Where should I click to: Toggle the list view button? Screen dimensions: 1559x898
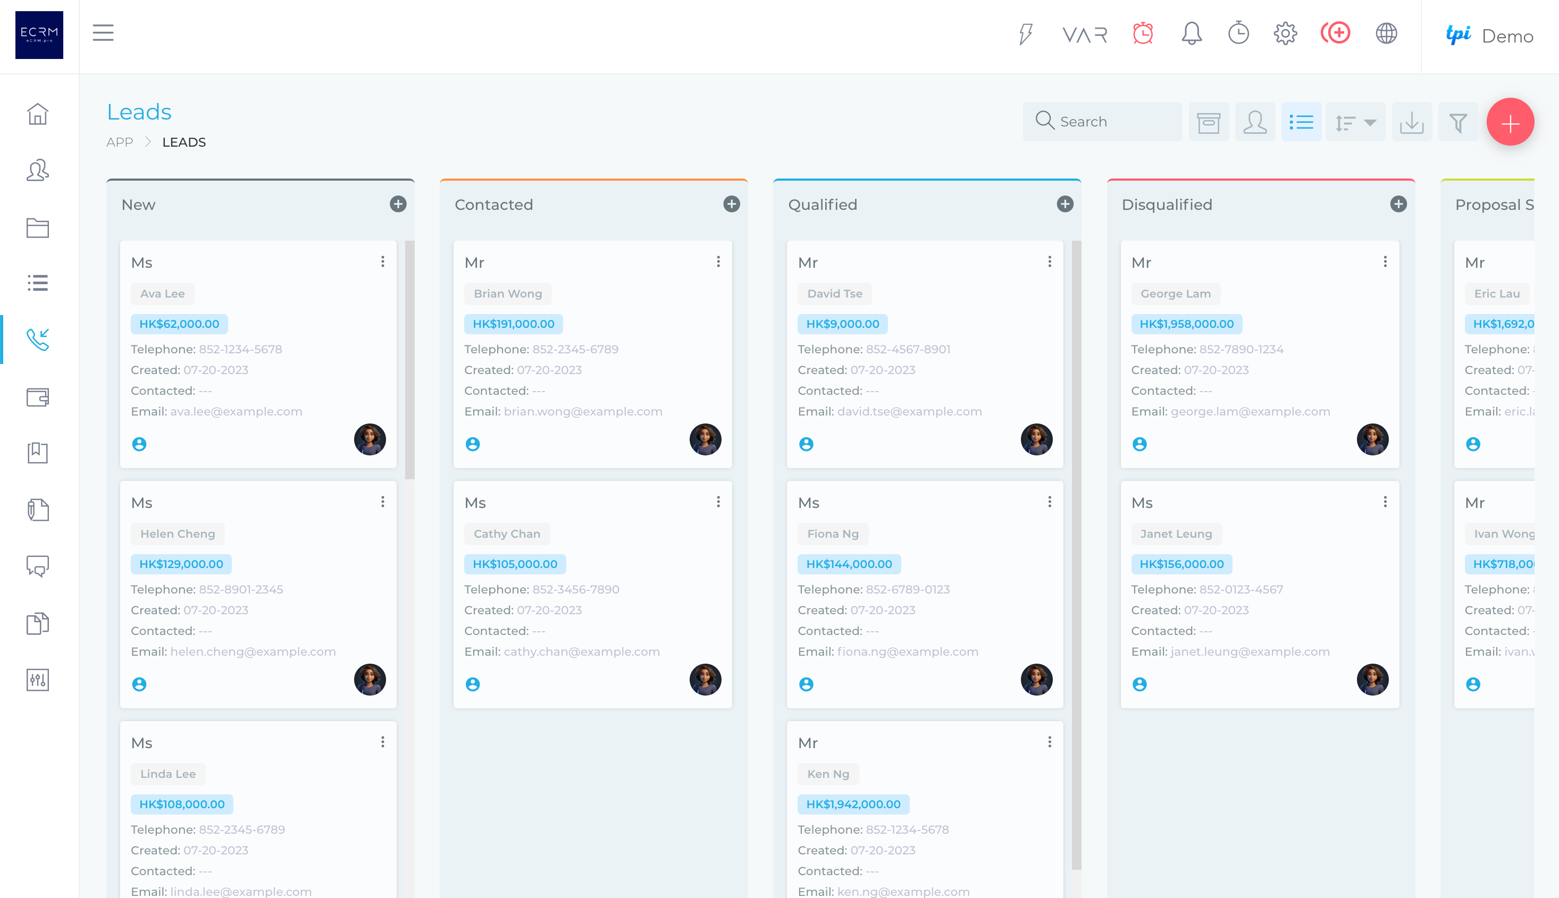1301,122
